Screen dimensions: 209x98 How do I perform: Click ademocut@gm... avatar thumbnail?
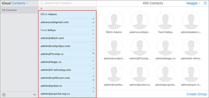140,20
